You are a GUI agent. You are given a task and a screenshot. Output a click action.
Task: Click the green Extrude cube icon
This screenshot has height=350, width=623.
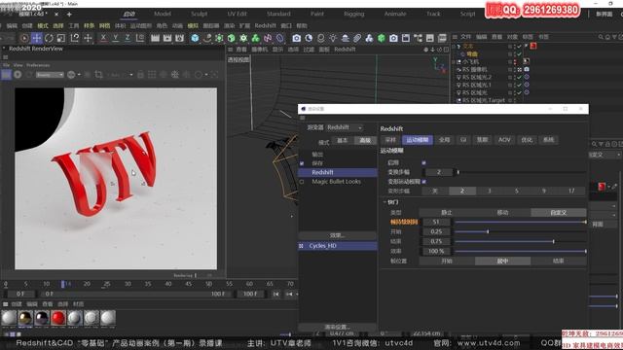tap(232, 38)
